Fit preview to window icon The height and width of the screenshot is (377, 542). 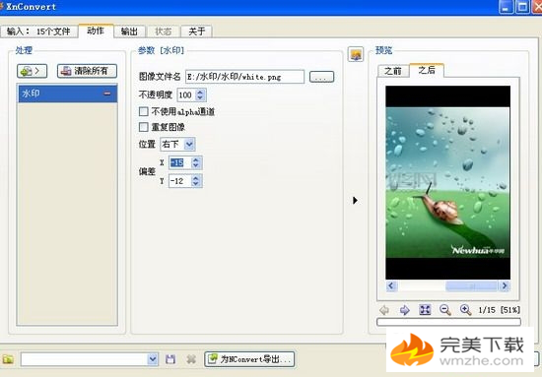pos(425,310)
